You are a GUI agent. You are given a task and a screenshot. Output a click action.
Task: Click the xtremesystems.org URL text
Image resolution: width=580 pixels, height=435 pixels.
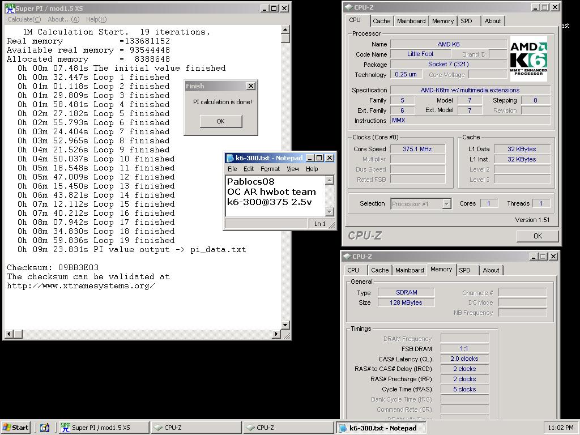pos(80,286)
